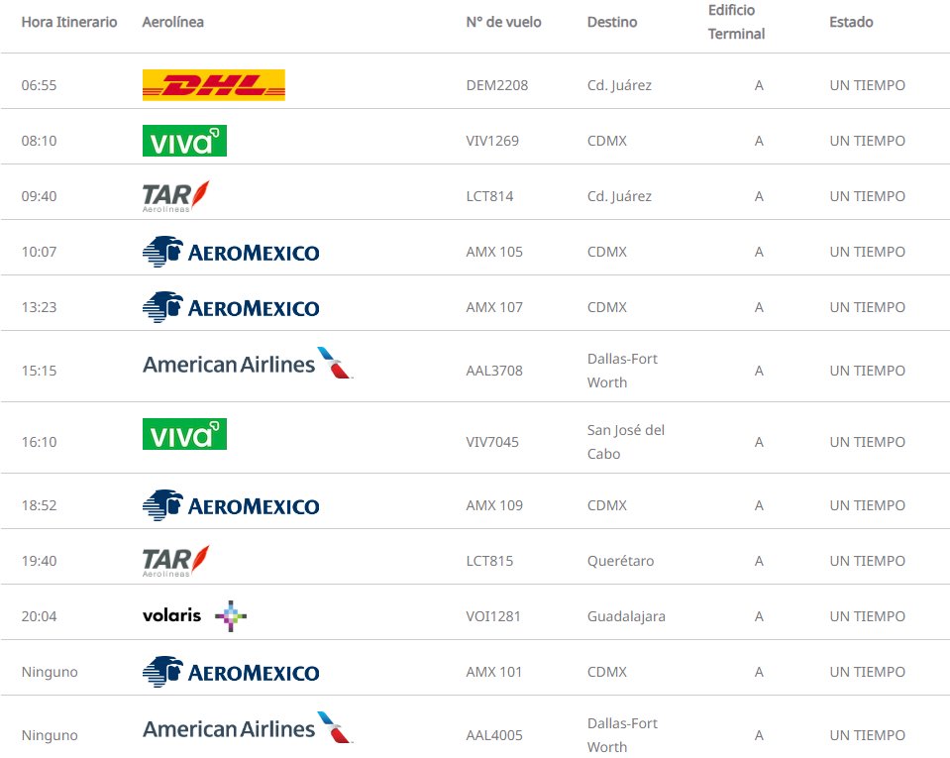Click the Aerolínea column header

point(172,22)
